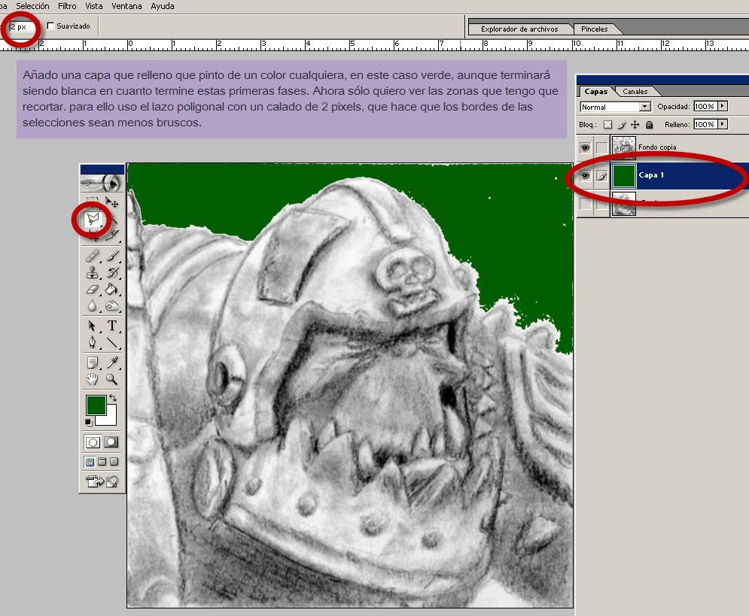Image resolution: width=749 pixels, height=616 pixels.
Task: Switch to Quick Mask Mode
Action: (x=111, y=442)
